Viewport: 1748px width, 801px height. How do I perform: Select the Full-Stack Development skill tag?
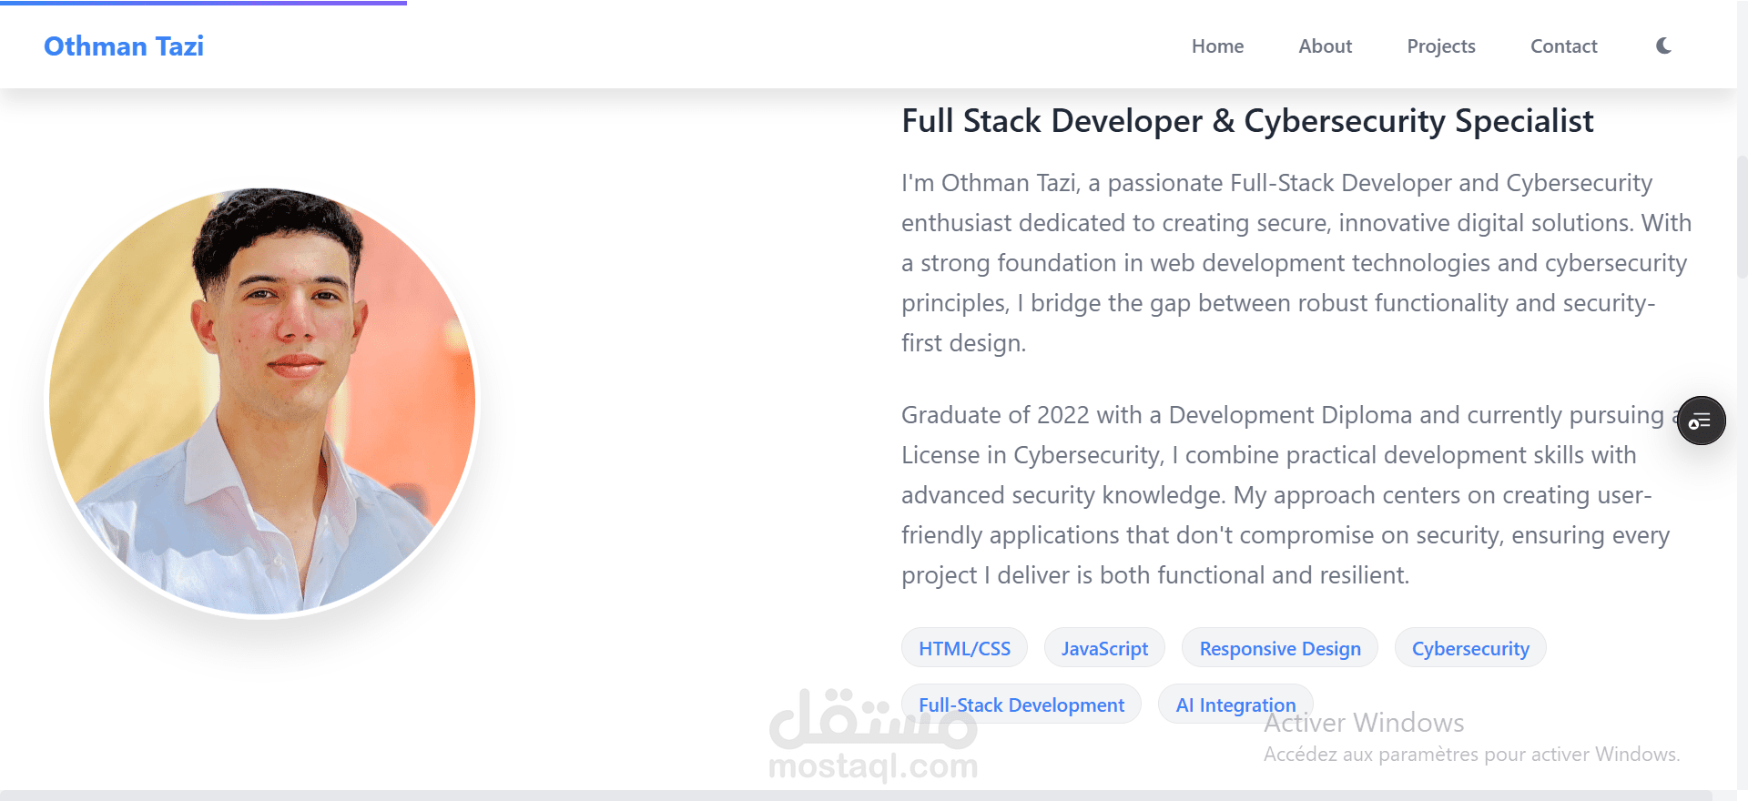coord(1021,705)
